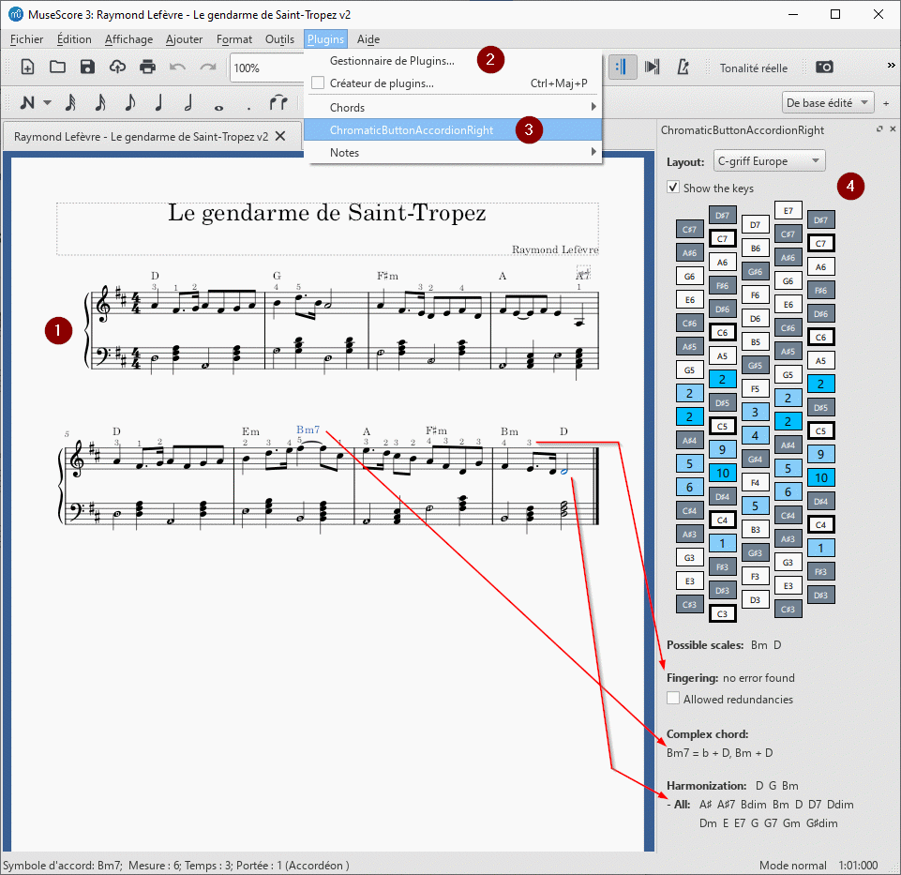Uncheck the 'Show the keys' checkbox
This screenshot has height=875, width=901.
pyautogui.click(x=672, y=186)
